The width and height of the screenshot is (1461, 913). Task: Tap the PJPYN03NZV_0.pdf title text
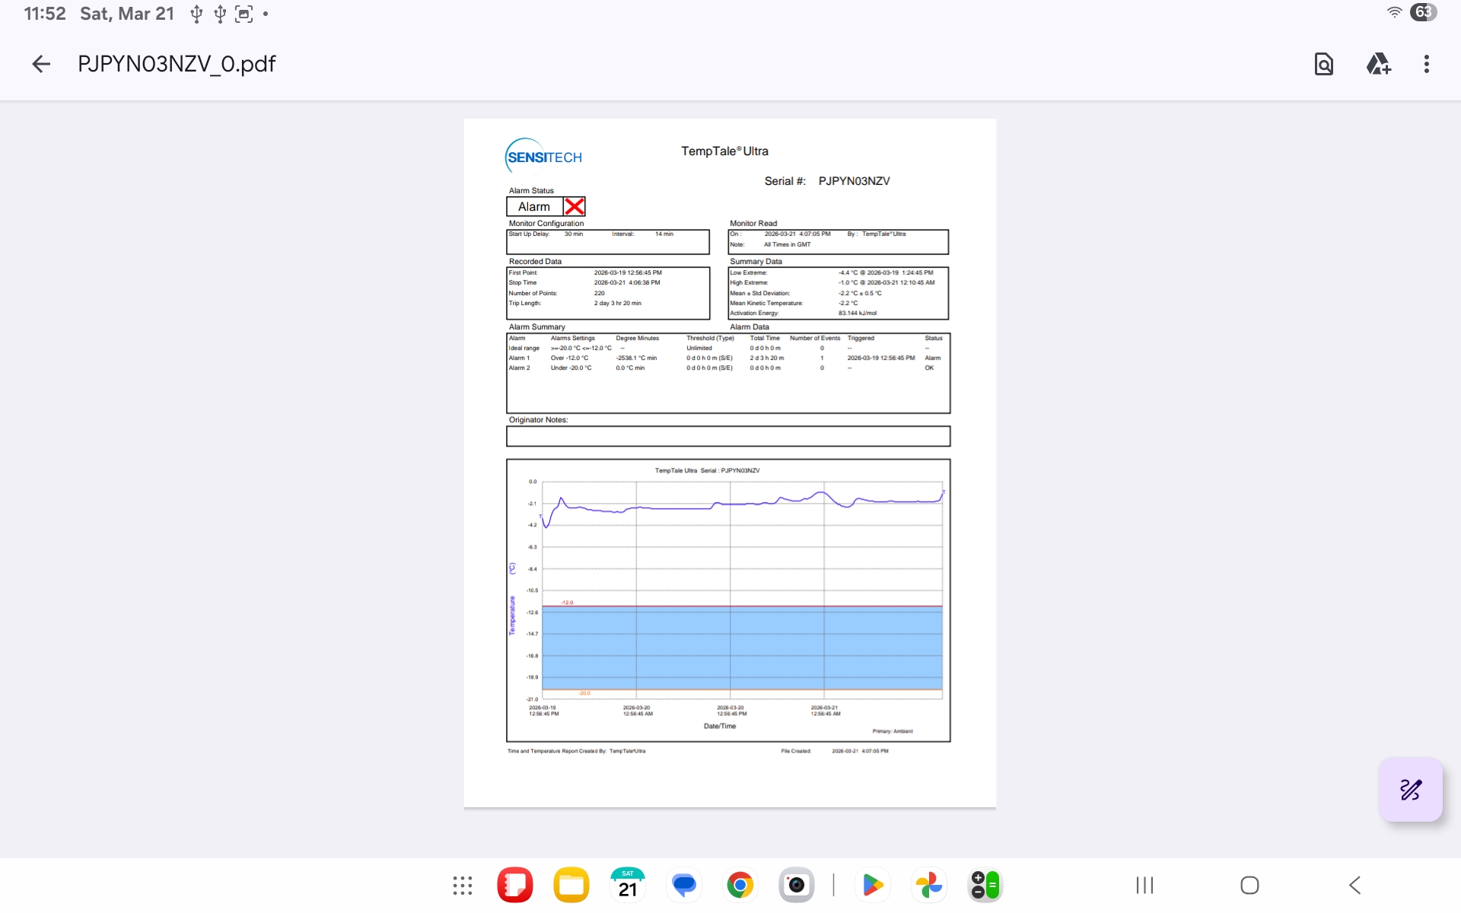coord(177,64)
